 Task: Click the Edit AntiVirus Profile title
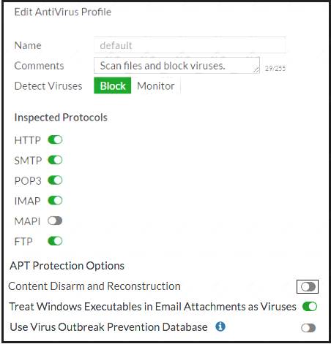63,12
